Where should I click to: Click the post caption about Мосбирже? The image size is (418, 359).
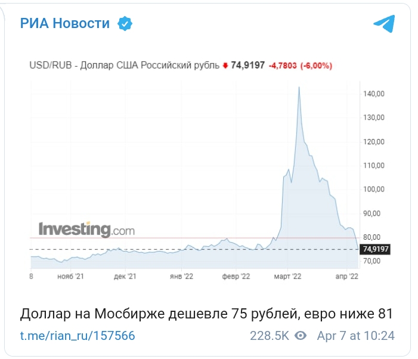(206, 314)
